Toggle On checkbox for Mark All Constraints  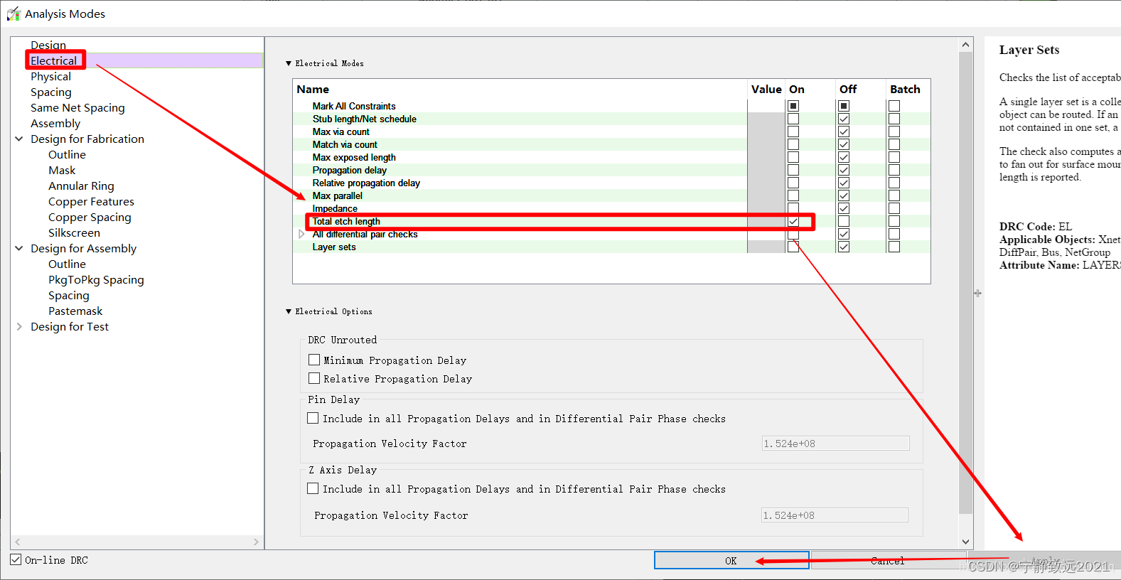tap(793, 106)
